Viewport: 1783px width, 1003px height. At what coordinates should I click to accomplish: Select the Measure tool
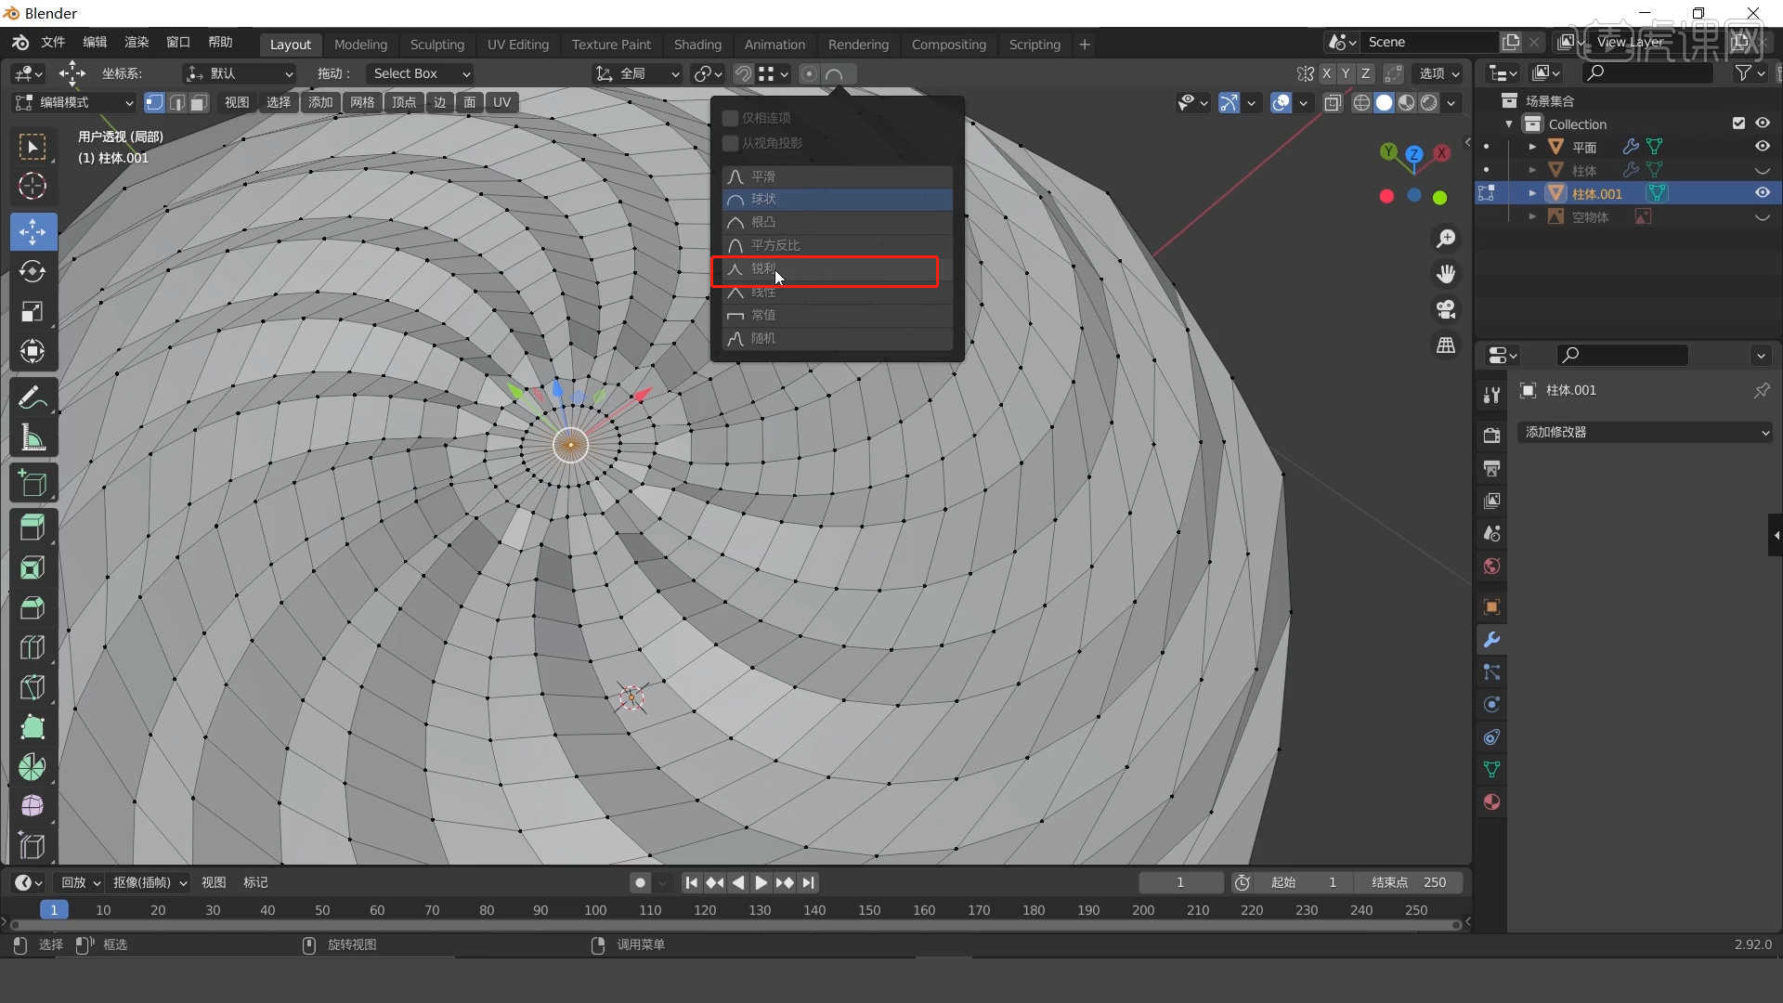[33, 437]
